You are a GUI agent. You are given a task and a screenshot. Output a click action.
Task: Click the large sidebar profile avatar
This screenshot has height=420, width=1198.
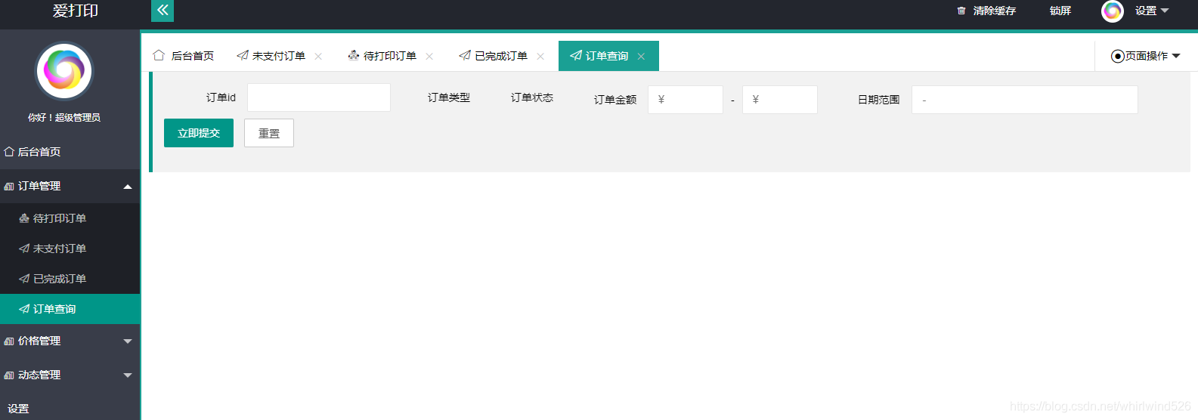(x=64, y=71)
